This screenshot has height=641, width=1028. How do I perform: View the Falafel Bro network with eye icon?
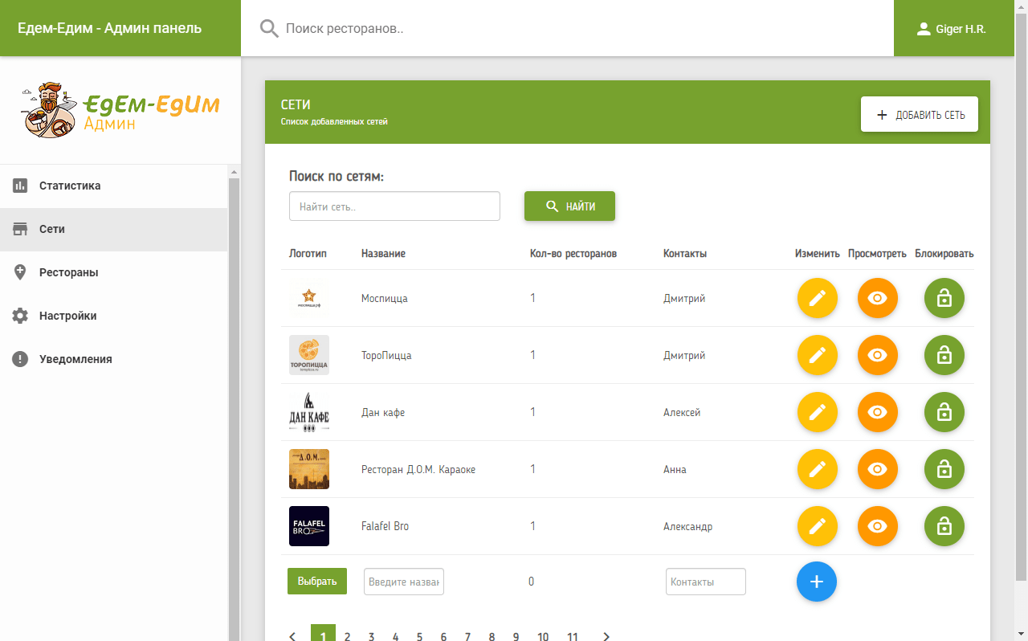click(x=878, y=526)
